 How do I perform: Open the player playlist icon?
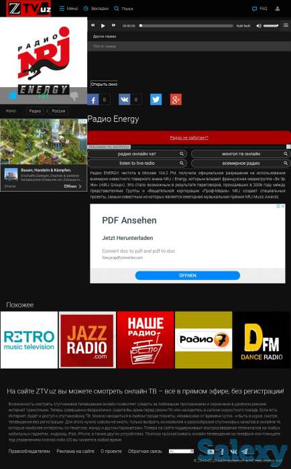click(286, 25)
